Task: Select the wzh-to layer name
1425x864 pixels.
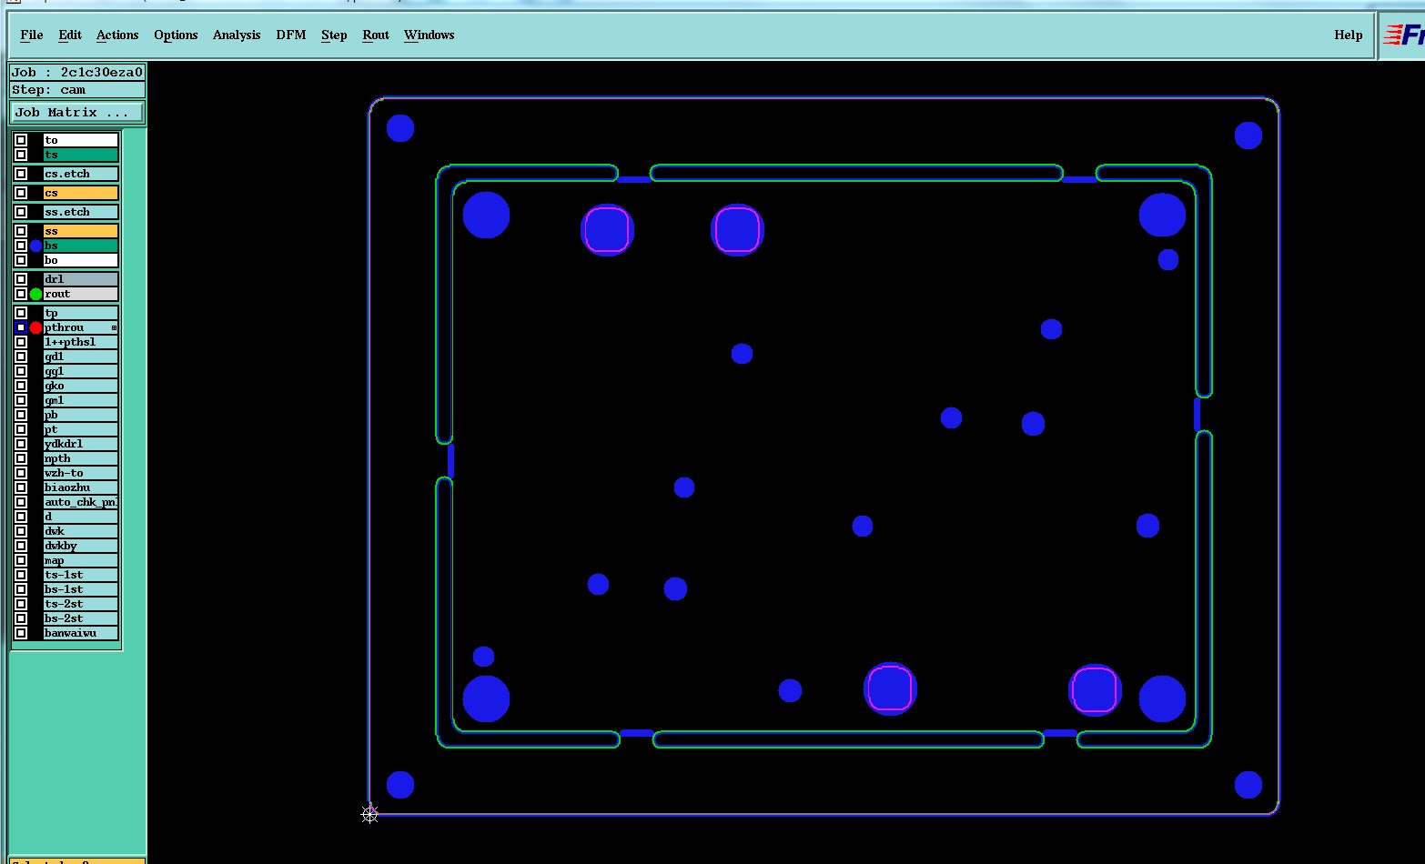Action: pos(81,473)
